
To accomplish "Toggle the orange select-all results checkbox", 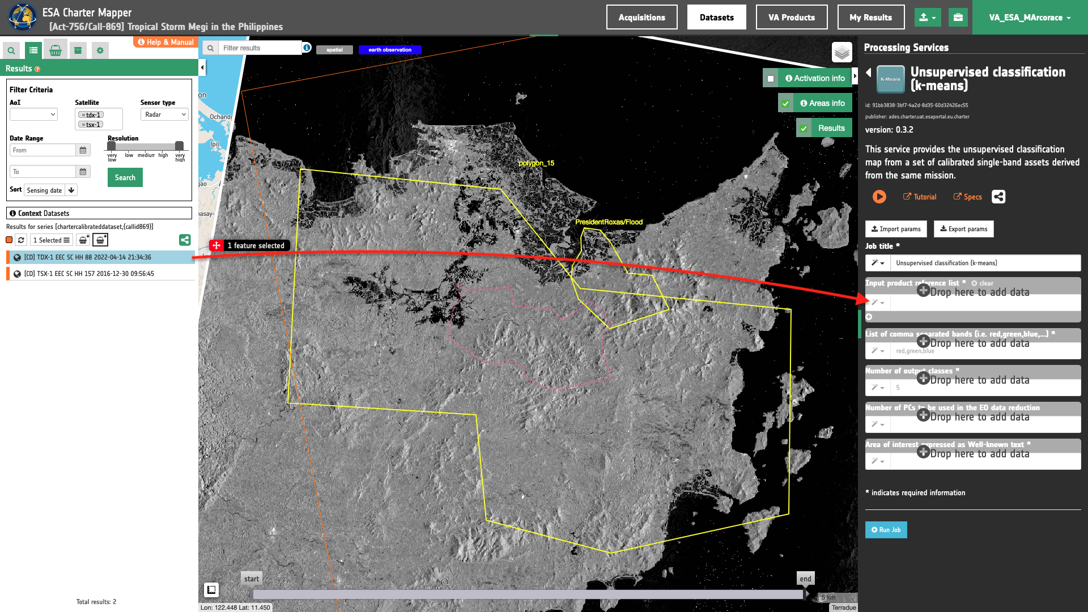I will (x=9, y=240).
